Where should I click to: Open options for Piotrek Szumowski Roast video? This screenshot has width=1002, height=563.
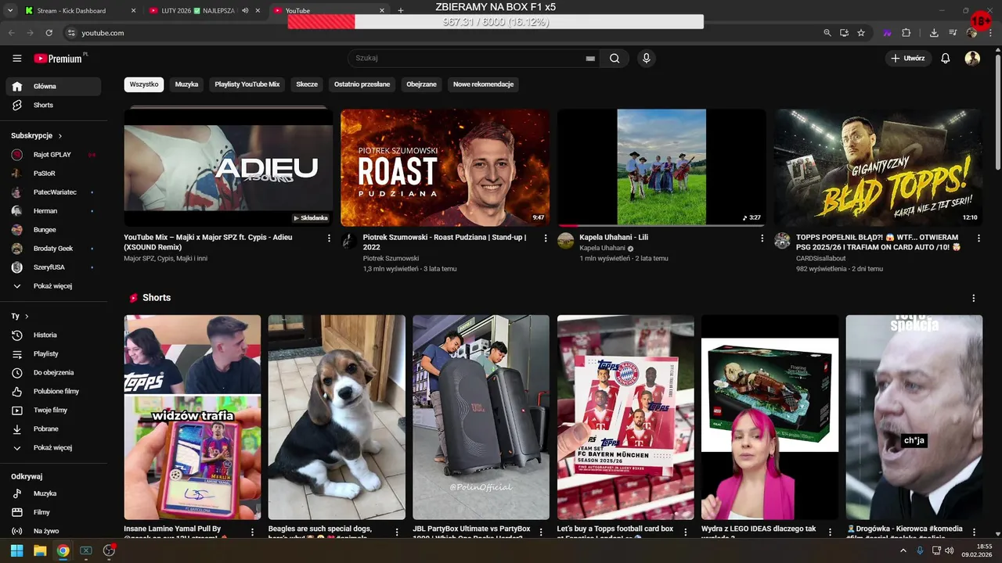546,238
